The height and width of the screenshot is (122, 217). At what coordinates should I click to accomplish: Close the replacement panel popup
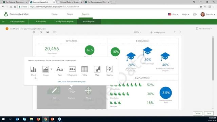(x=117, y=59)
